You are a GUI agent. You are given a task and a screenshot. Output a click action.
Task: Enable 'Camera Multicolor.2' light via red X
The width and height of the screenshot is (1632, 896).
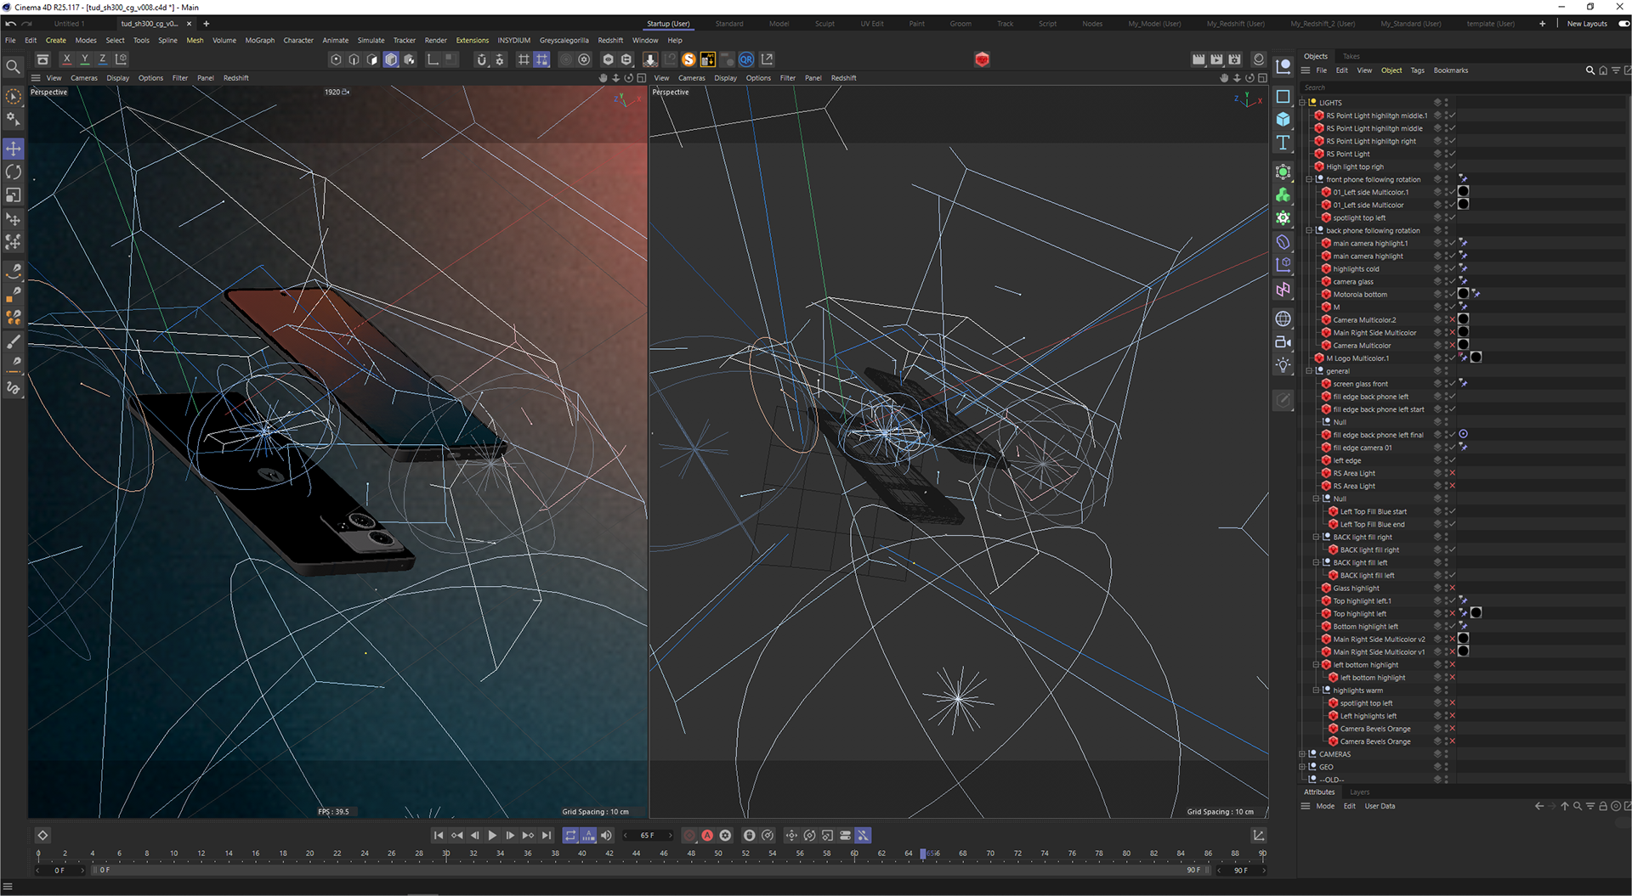point(1452,320)
